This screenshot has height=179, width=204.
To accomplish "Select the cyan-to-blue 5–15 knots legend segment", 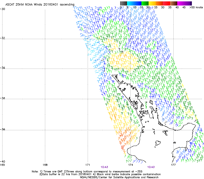I will pyautogui.click(x=134, y=3).
